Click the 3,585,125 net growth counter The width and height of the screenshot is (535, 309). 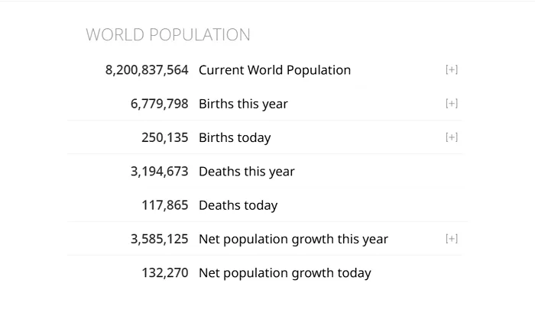(x=159, y=239)
